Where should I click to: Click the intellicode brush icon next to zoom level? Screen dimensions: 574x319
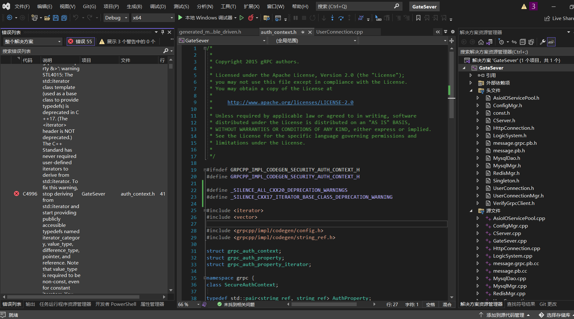tap(204, 304)
